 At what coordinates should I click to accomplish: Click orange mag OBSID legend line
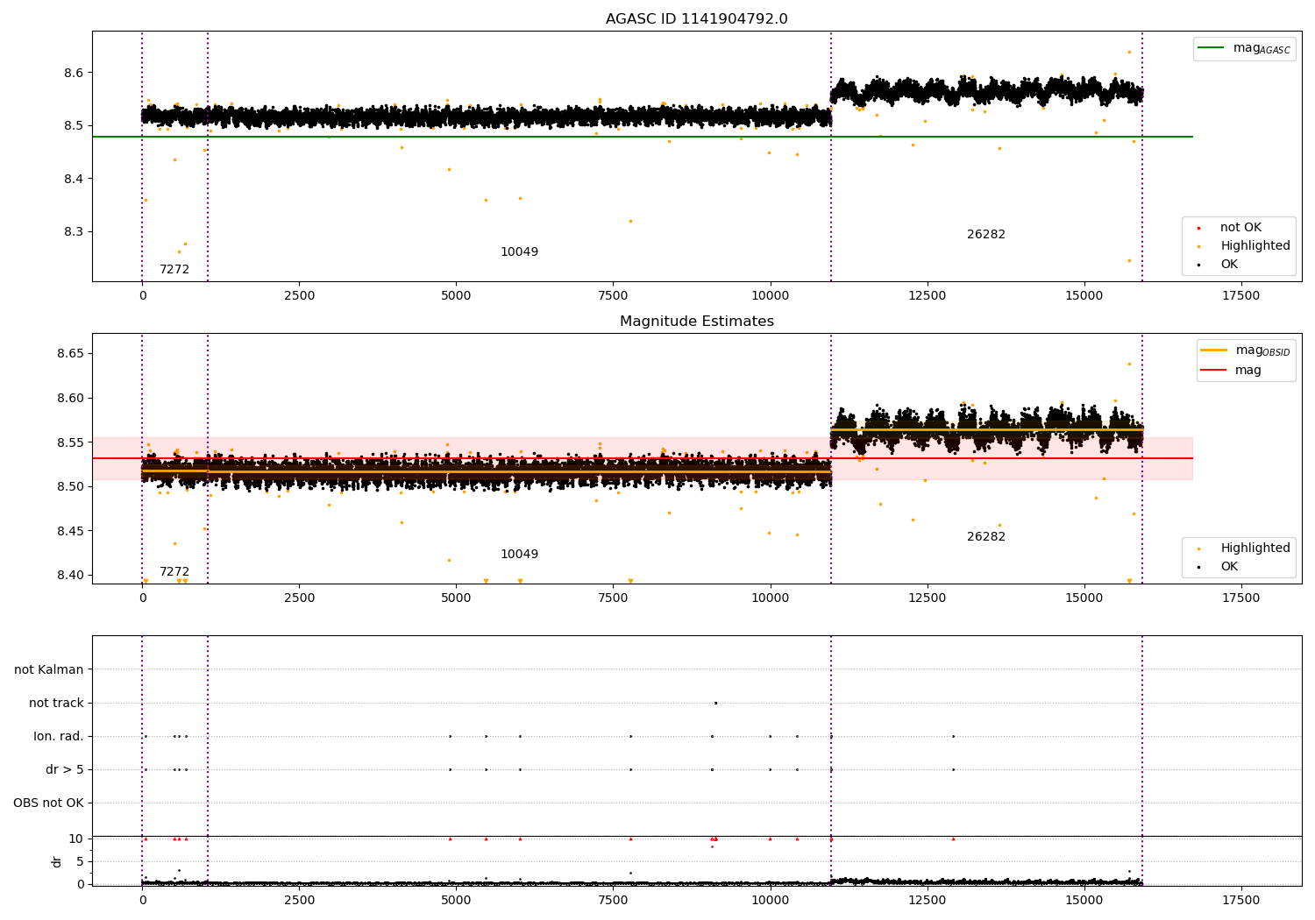(1214, 350)
